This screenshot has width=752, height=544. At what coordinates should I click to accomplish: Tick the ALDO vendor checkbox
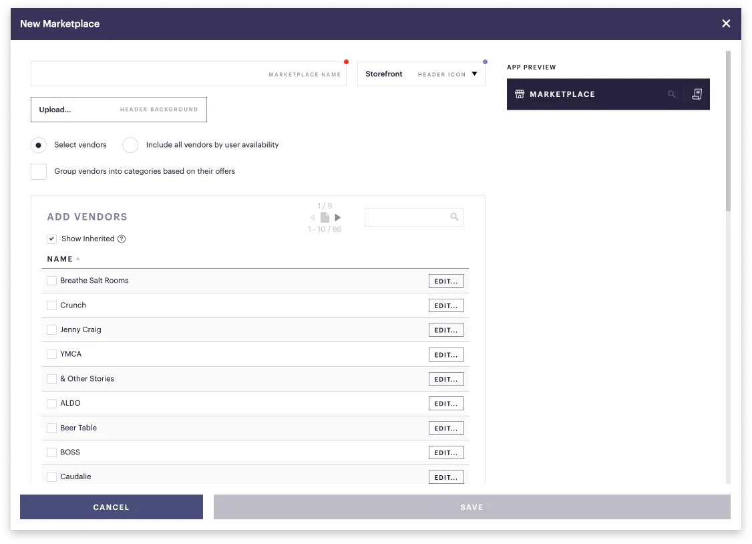pyautogui.click(x=52, y=404)
